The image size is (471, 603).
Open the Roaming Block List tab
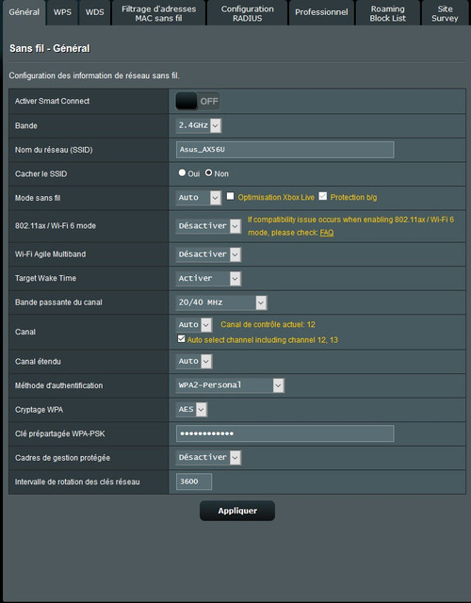(x=387, y=13)
